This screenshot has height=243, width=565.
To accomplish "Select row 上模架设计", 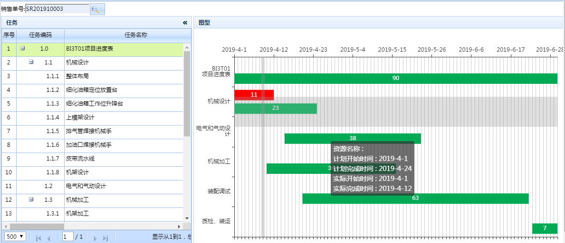I will tap(93, 117).
